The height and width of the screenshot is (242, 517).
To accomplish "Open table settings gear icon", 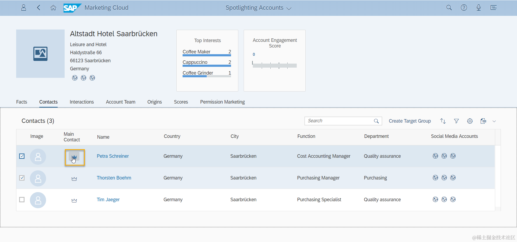I will (470, 121).
